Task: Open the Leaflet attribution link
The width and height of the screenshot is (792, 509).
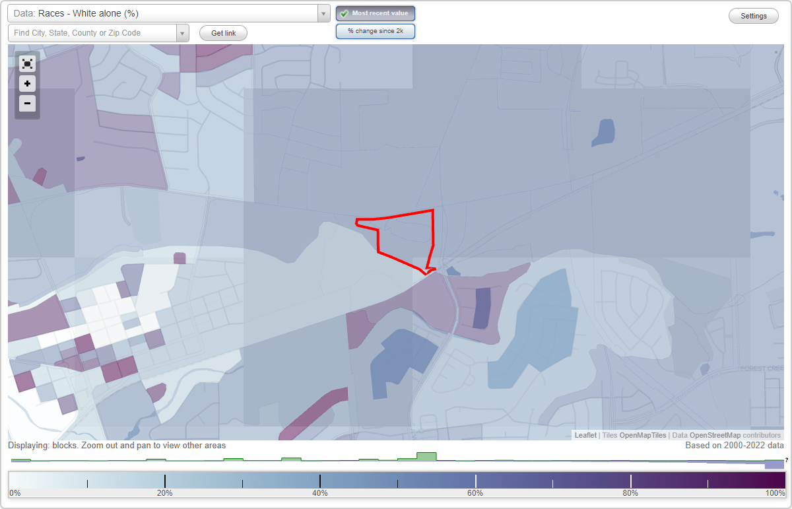Action: 585,435
